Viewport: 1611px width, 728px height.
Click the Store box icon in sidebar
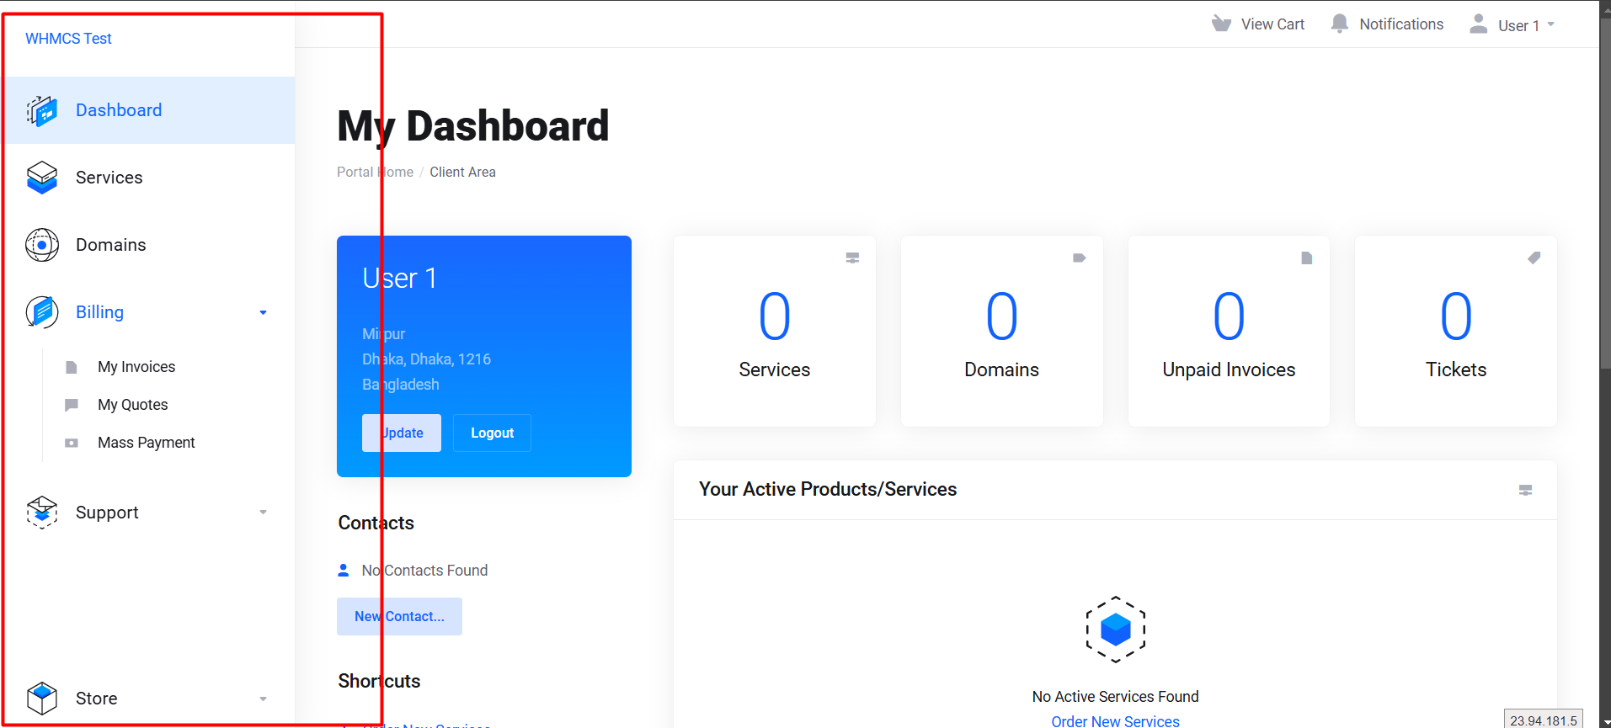(42, 699)
